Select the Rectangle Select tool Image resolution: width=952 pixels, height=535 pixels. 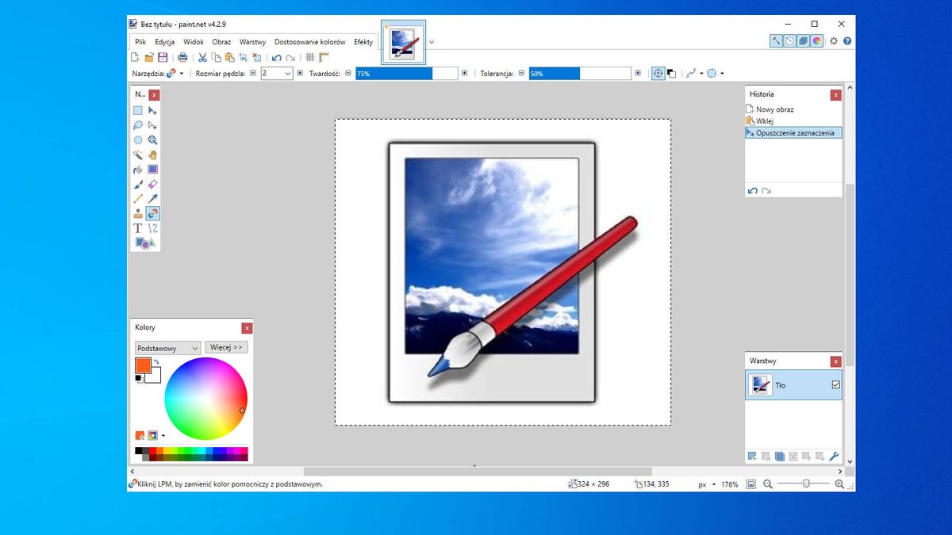(138, 111)
